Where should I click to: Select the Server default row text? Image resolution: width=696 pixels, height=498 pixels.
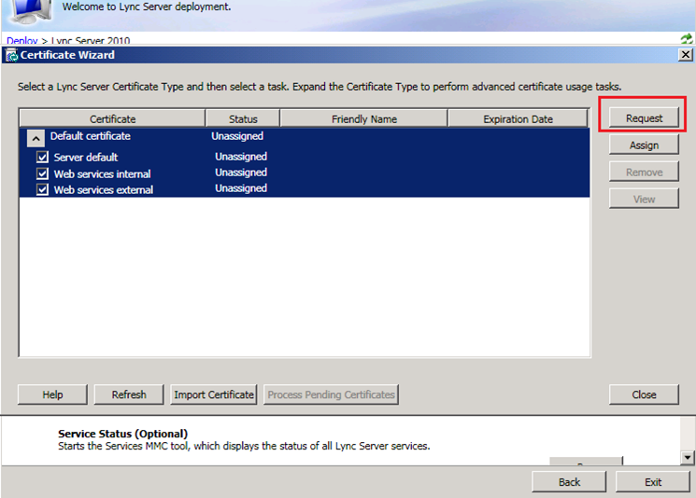(86, 157)
